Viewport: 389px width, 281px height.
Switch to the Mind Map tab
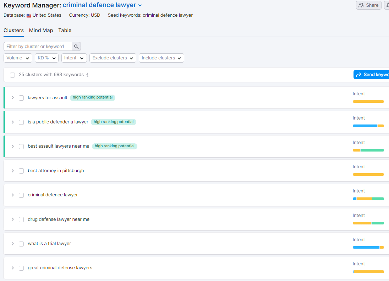point(41,31)
